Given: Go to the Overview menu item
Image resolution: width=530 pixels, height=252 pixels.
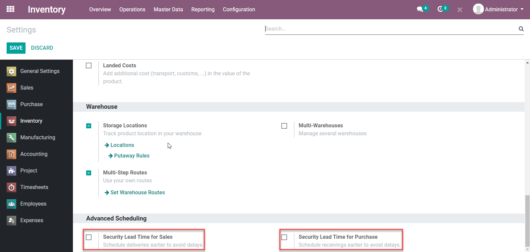Looking at the screenshot, I should pos(100,9).
